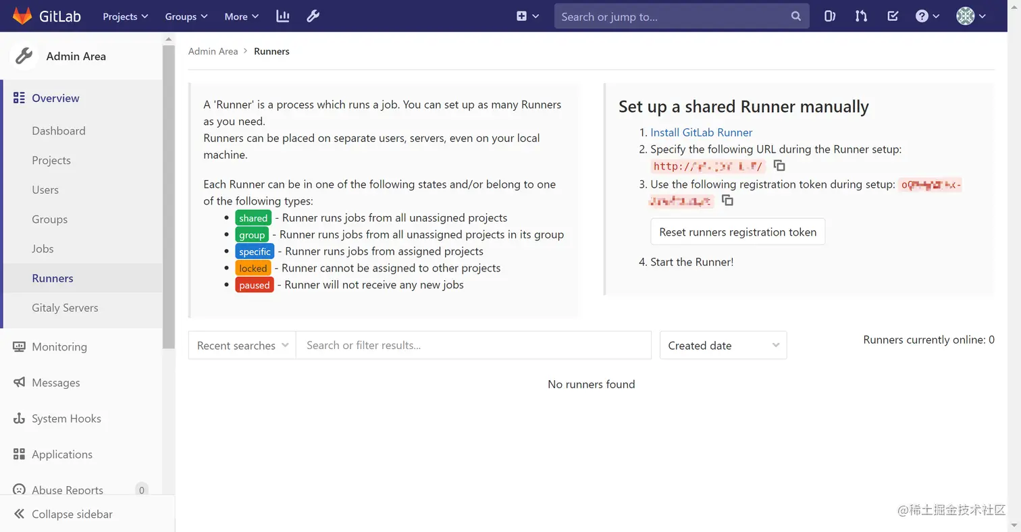Click the No runners found message

[592, 384]
